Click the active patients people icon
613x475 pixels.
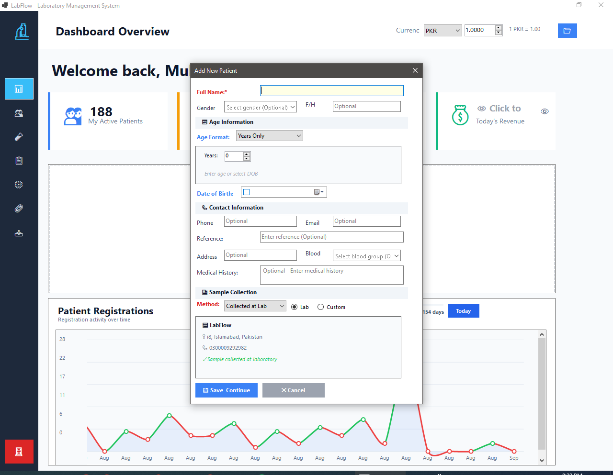point(73,116)
